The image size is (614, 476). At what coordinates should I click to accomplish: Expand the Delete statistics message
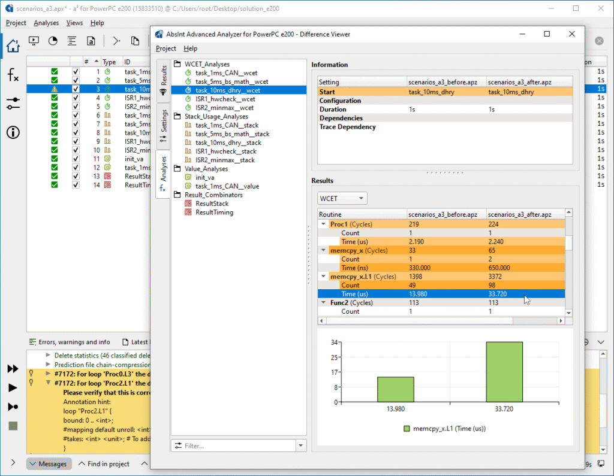pos(48,355)
